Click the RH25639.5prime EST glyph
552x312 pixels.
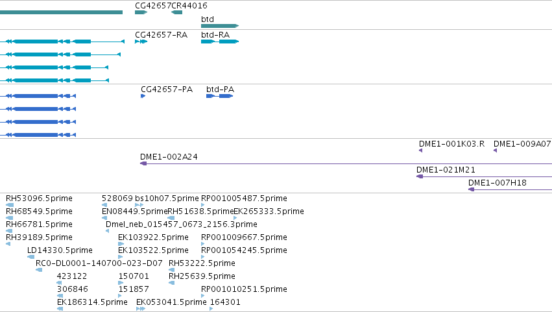[x=171, y=283]
